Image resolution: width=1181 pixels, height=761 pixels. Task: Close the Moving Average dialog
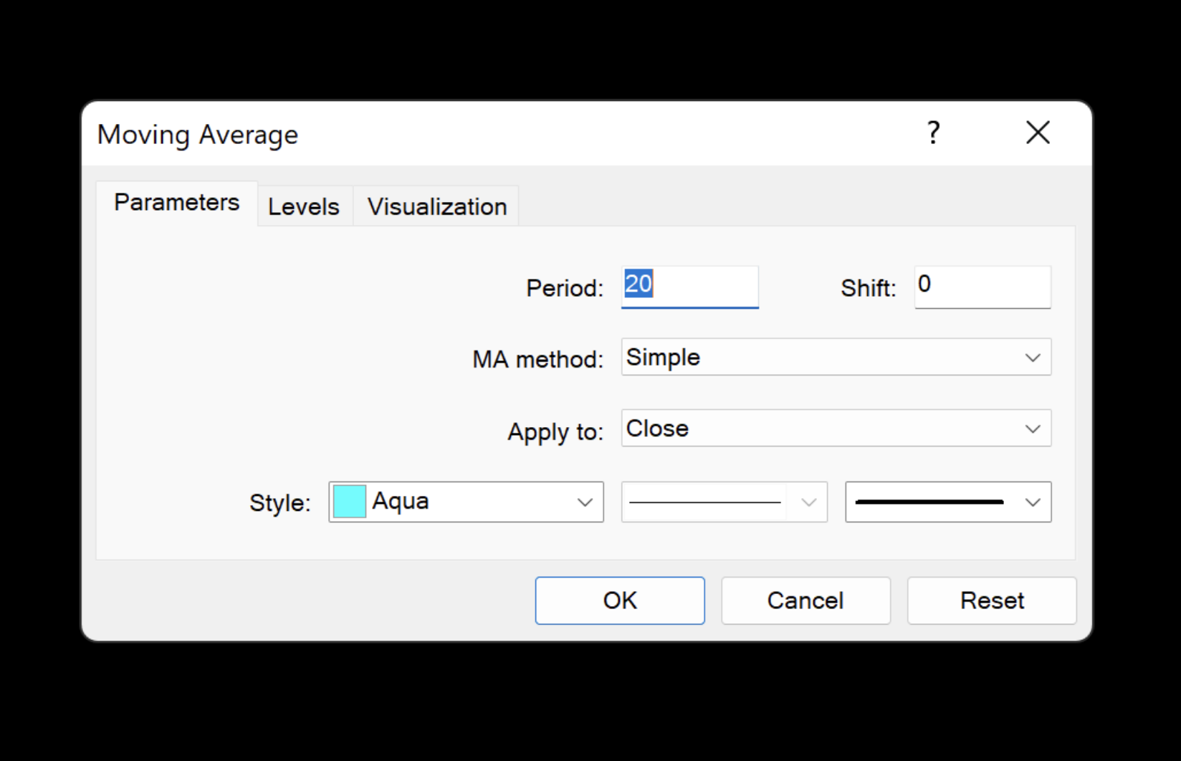click(1038, 133)
